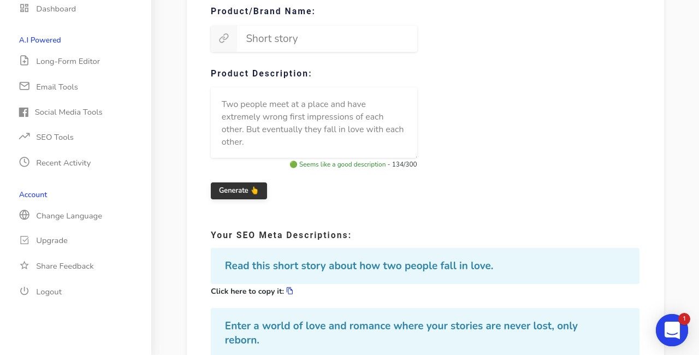Open the Long-Form Editor document icon
Image resolution: width=699 pixels, height=355 pixels.
point(24,61)
